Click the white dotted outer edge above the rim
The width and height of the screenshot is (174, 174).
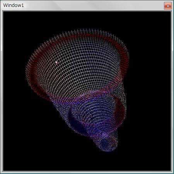[x=88, y=31]
